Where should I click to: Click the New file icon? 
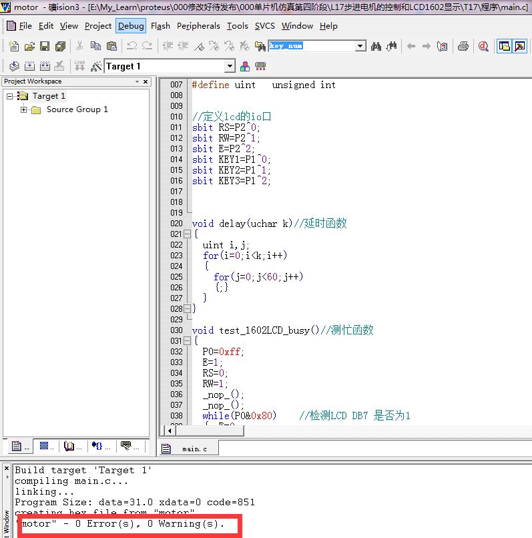coord(14,46)
